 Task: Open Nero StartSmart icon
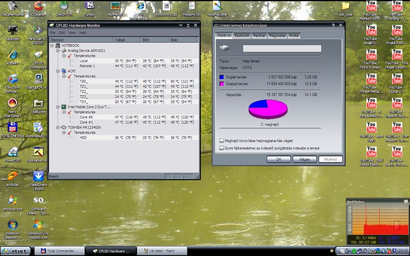(x=12, y=108)
